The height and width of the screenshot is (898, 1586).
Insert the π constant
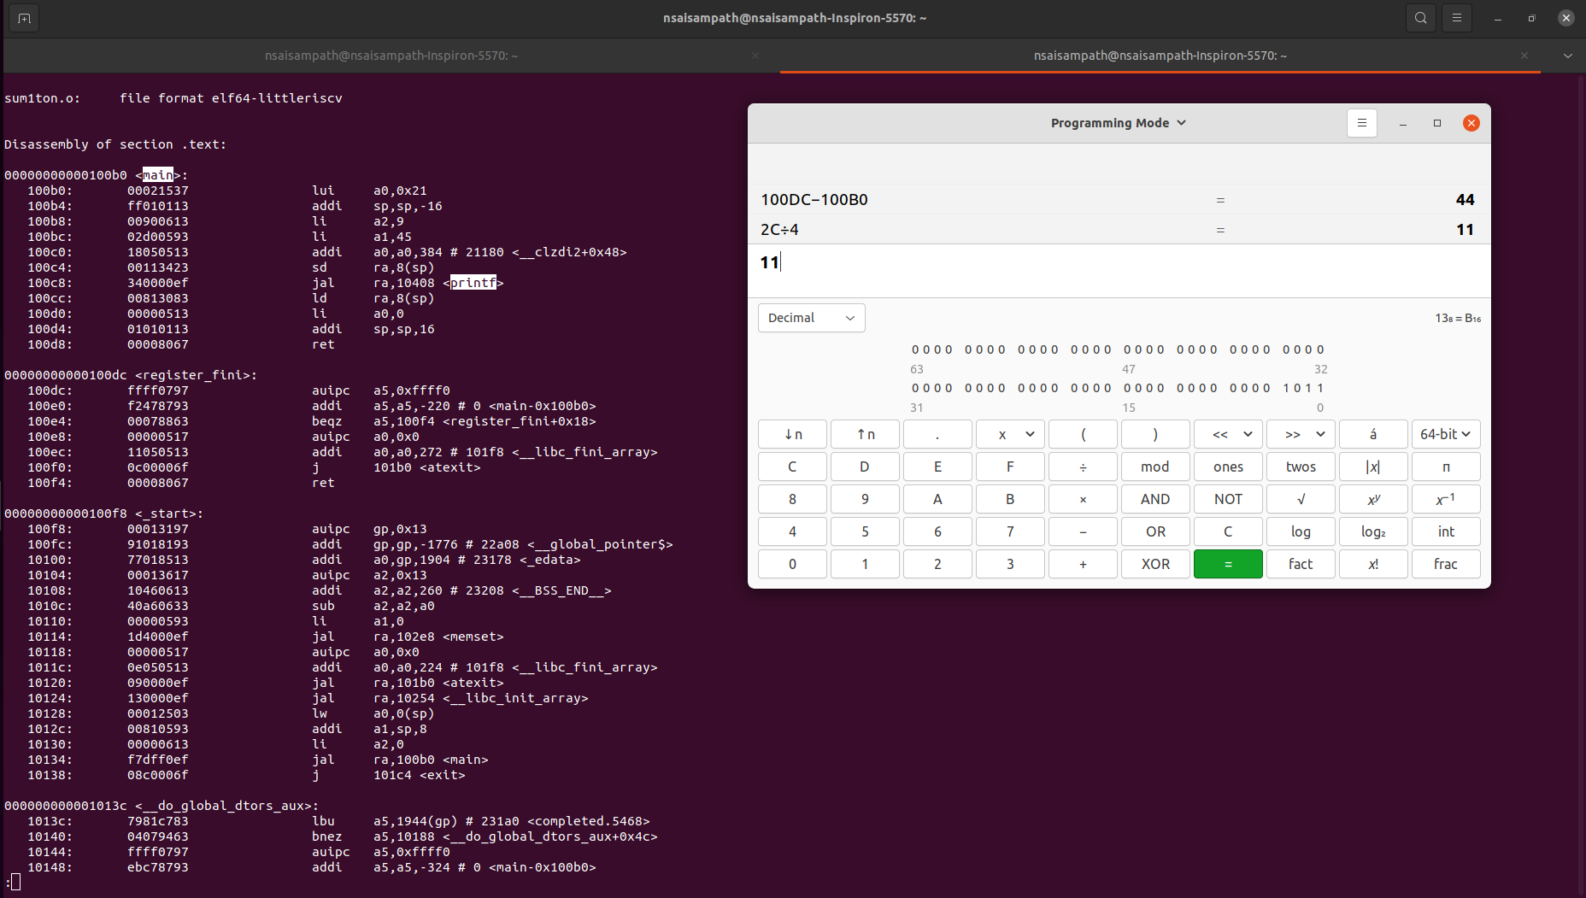1445,467
